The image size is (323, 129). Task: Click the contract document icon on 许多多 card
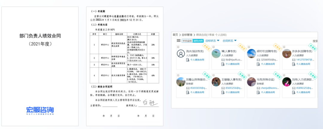[294, 64]
